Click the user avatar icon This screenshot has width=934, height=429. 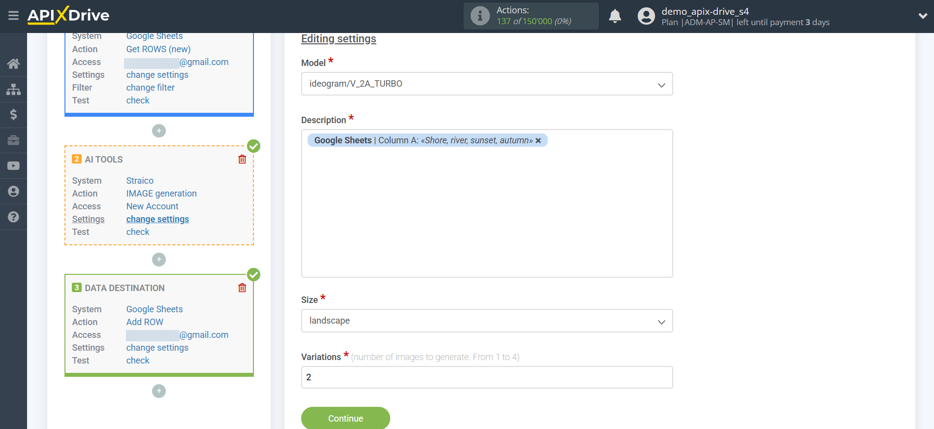pyautogui.click(x=646, y=16)
